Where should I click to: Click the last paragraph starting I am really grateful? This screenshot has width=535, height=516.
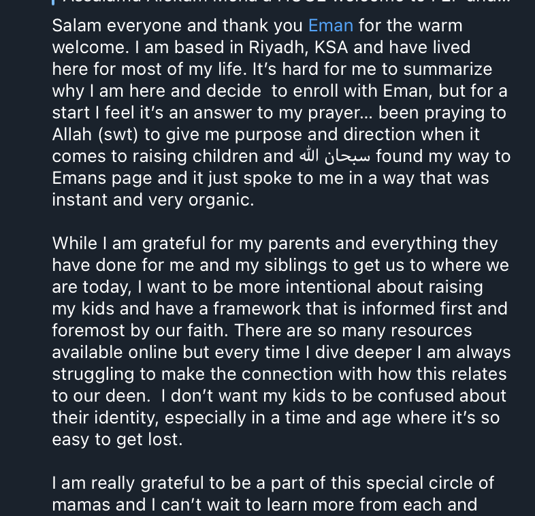[x=273, y=494]
